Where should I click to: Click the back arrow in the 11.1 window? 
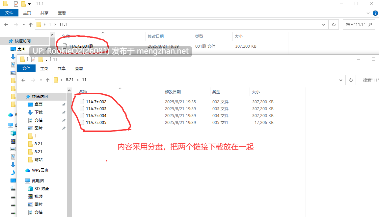tap(6, 24)
